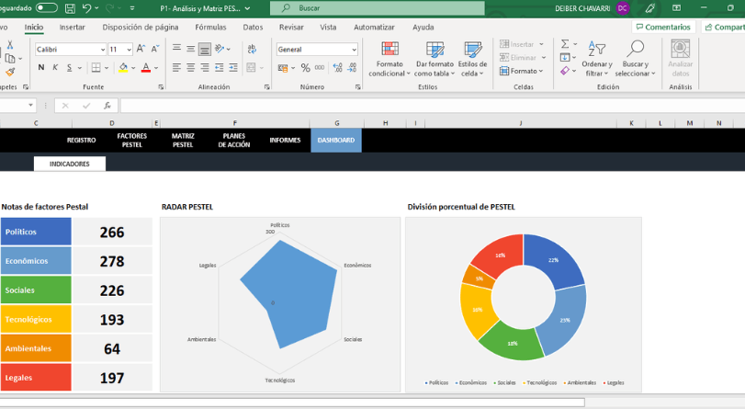Align cell text to top
Viewport: 745px width, 409px height.
pos(176,48)
